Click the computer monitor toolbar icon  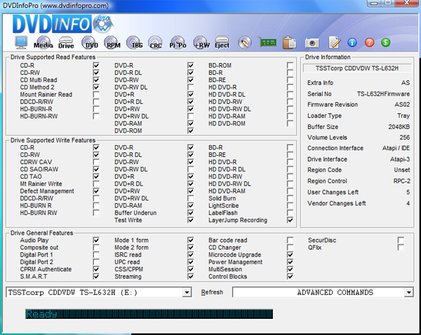(21, 42)
